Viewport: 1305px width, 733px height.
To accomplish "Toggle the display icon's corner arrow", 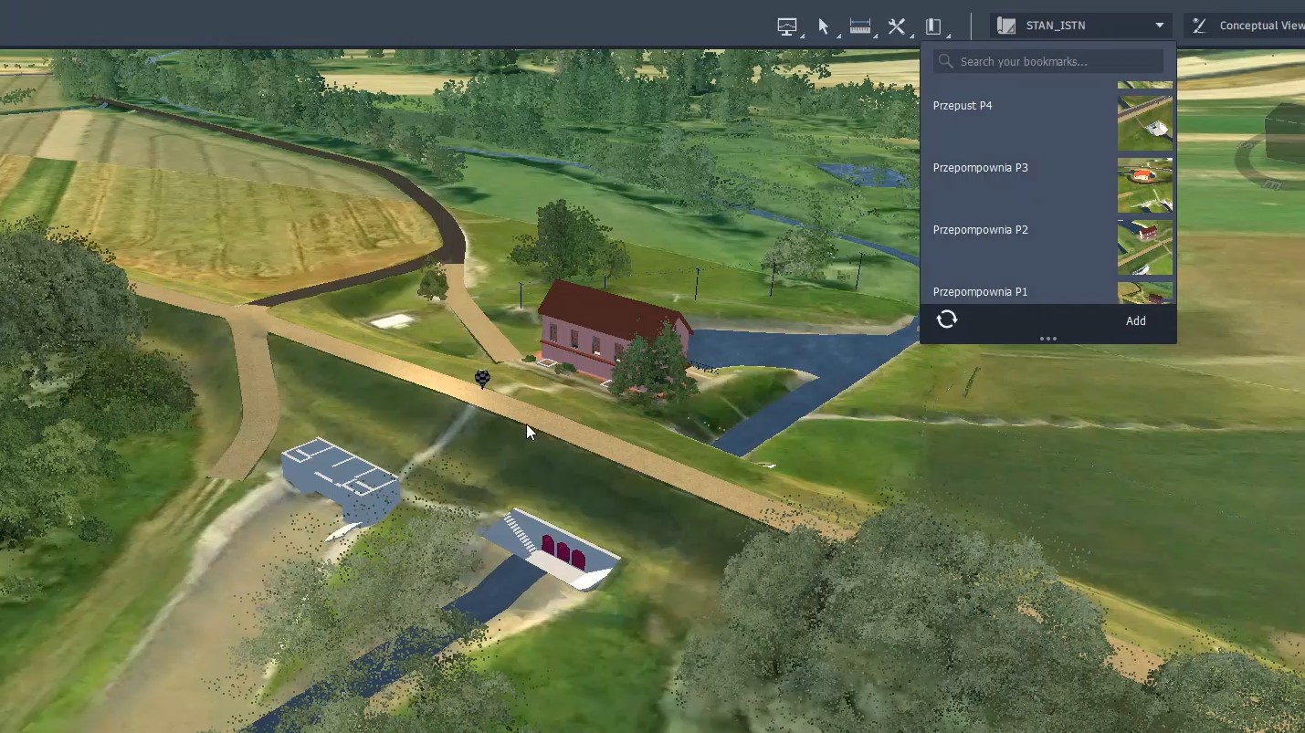I will click(x=804, y=37).
